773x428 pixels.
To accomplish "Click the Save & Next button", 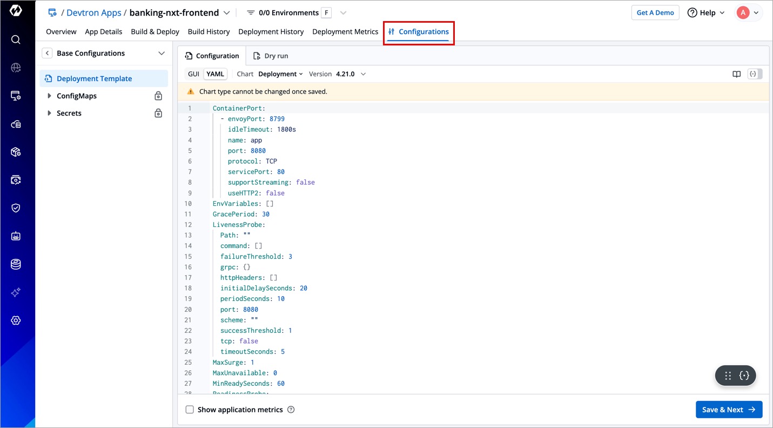I will 729,410.
